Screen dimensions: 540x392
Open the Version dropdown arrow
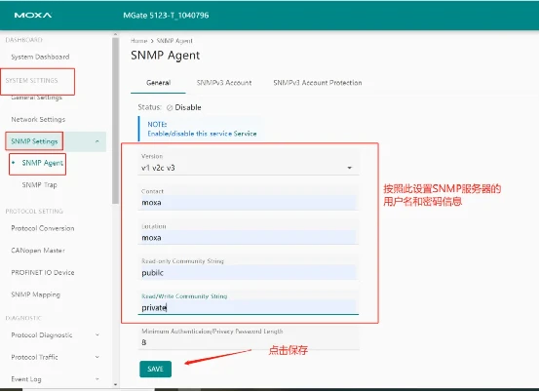[x=350, y=168]
